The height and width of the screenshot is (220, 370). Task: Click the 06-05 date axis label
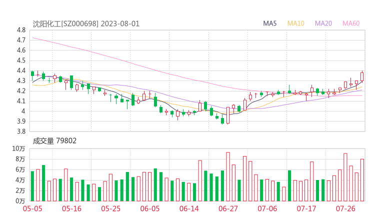tap(150, 208)
